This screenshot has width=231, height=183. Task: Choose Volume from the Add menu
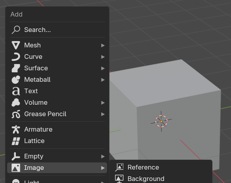(x=57, y=102)
